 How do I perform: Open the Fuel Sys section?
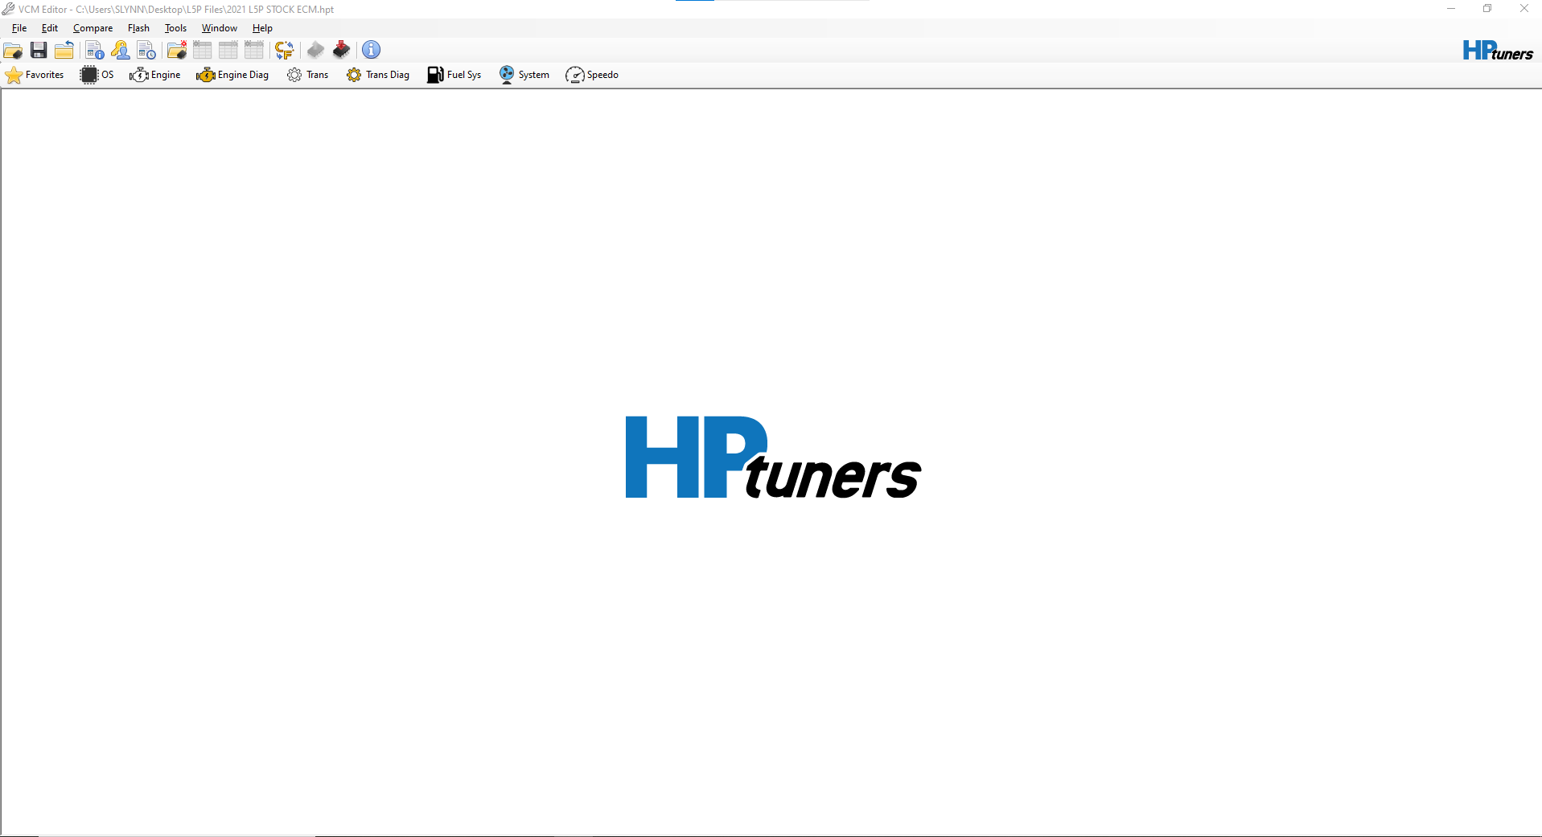(x=454, y=75)
